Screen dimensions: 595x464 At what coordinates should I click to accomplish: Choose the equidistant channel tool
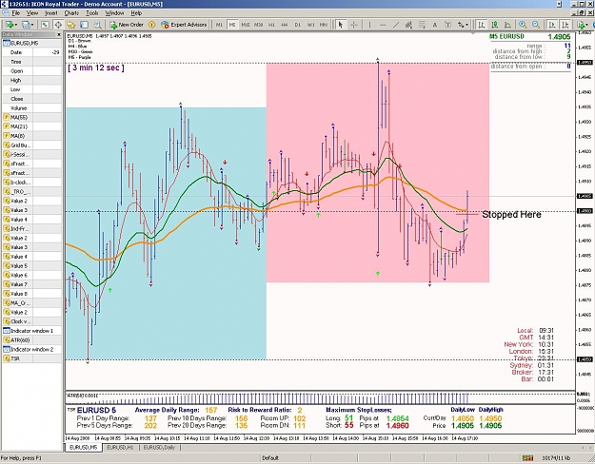tap(408, 25)
